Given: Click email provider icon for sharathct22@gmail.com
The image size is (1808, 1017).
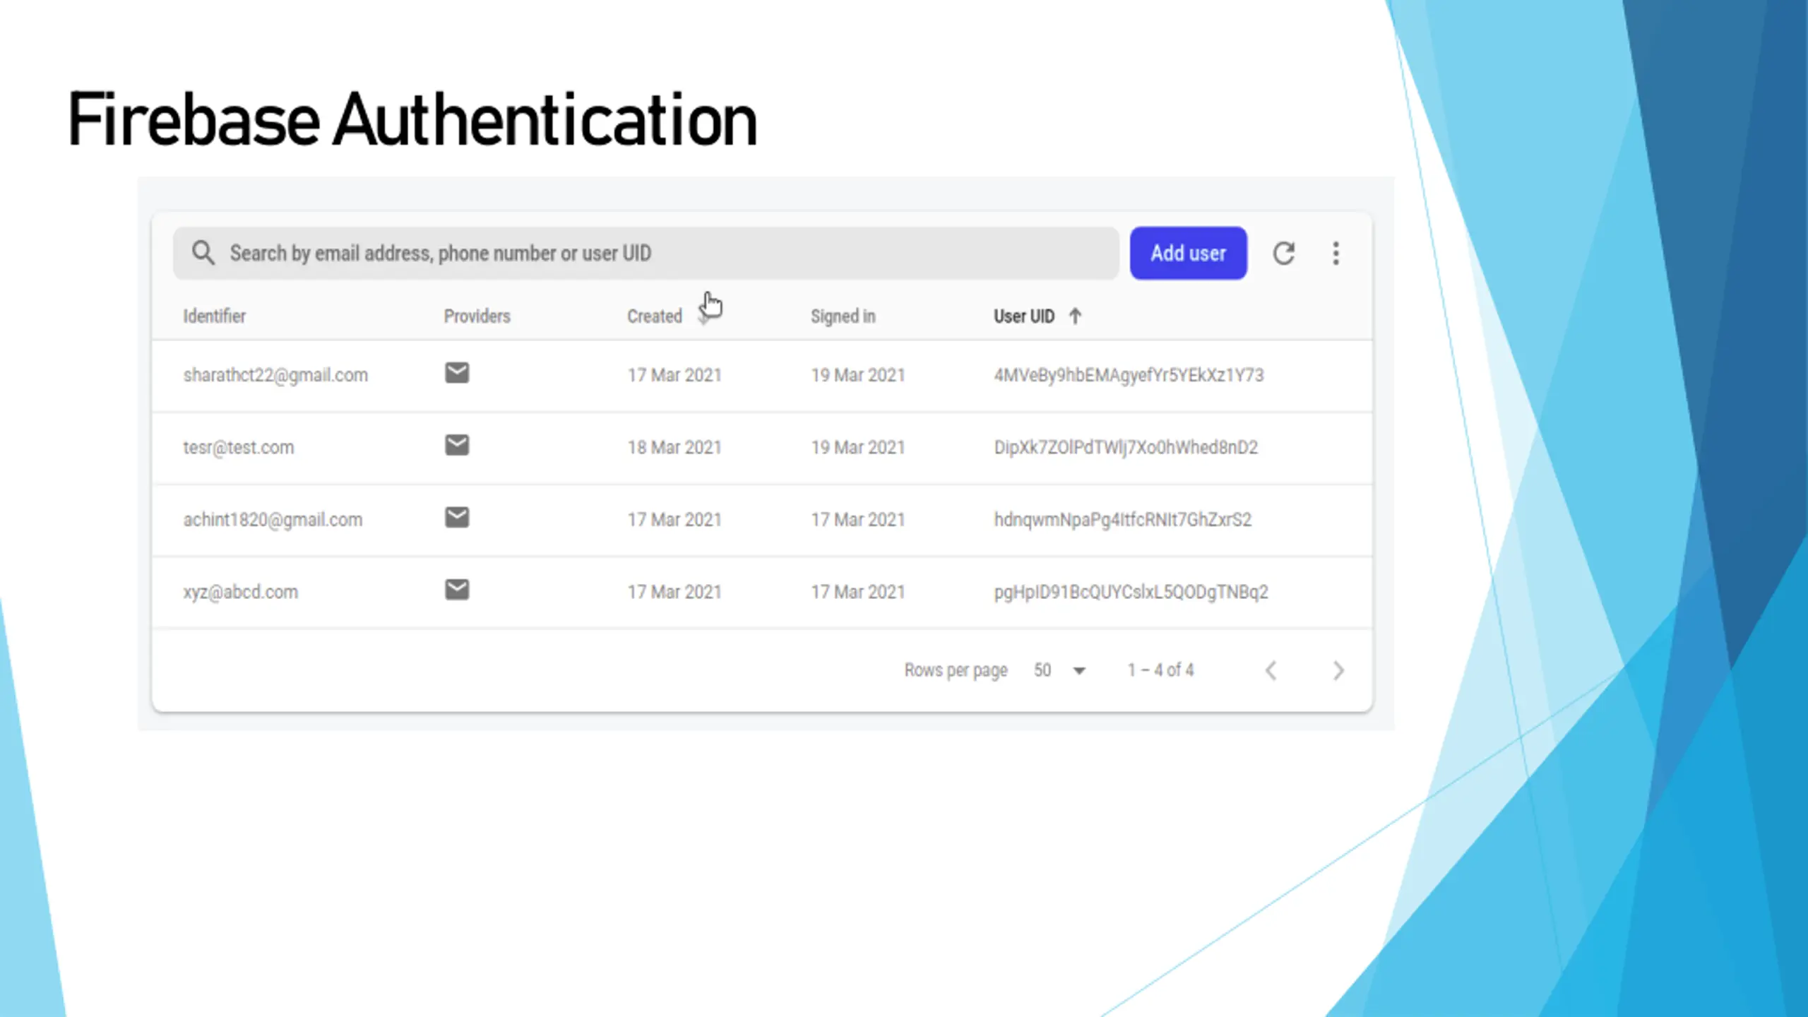Looking at the screenshot, I should pyautogui.click(x=457, y=373).
